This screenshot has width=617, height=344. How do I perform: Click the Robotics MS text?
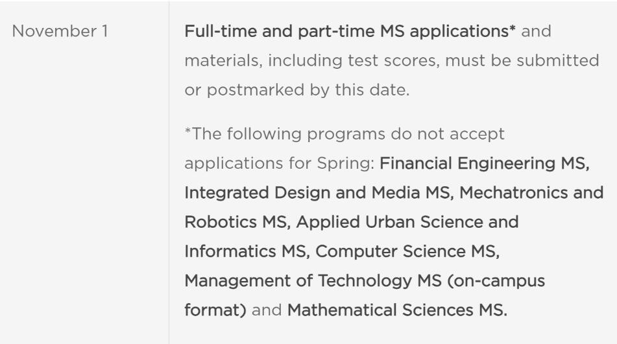[x=237, y=222]
